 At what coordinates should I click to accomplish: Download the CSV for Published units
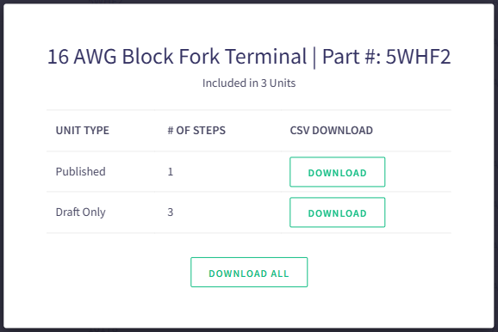pyautogui.click(x=337, y=172)
